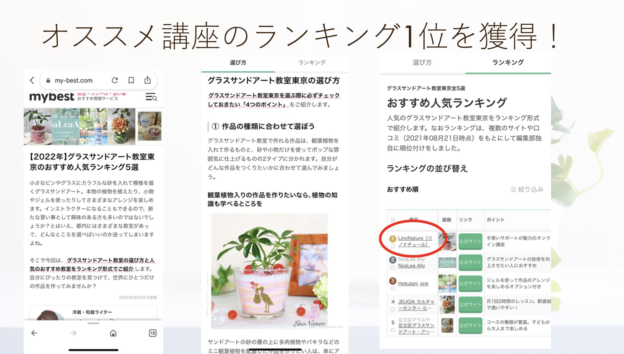
Task: Click the ポイント column header
Action: (x=495, y=220)
